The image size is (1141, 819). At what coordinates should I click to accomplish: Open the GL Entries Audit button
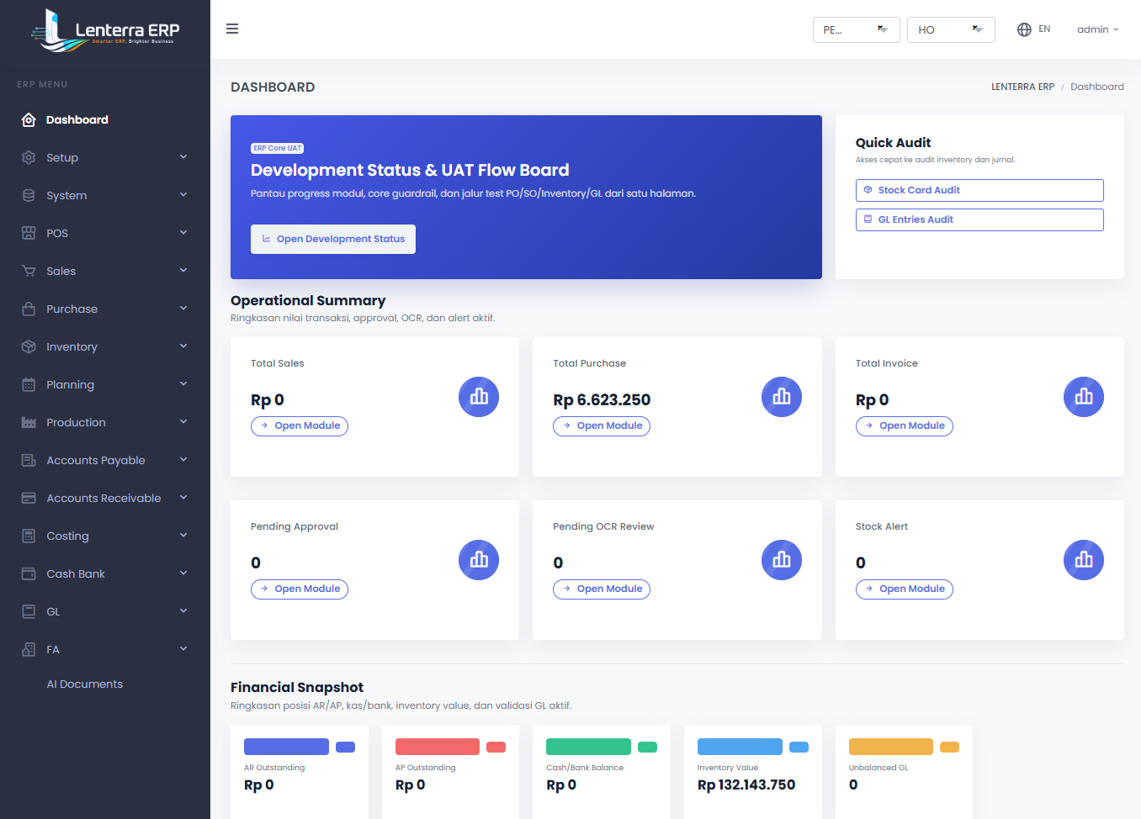[979, 219]
